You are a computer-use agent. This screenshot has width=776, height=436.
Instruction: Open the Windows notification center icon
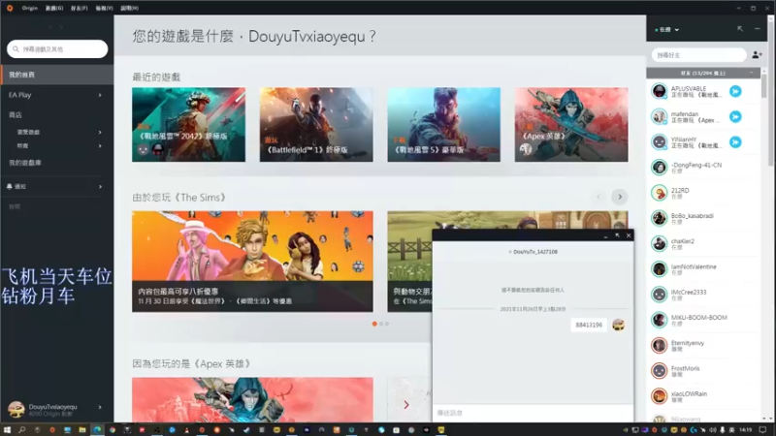pos(762,430)
